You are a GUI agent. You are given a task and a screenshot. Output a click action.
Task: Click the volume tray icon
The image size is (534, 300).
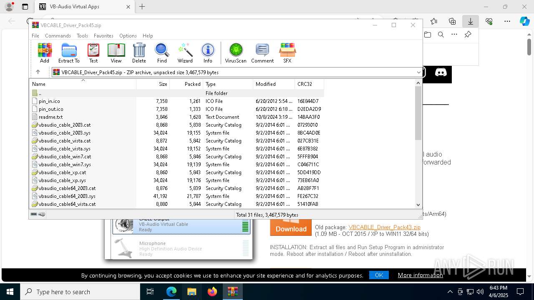tap(480, 292)
